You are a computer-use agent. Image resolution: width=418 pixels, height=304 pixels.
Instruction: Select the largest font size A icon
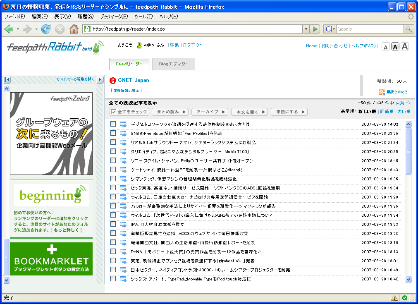tap(405, 47)
